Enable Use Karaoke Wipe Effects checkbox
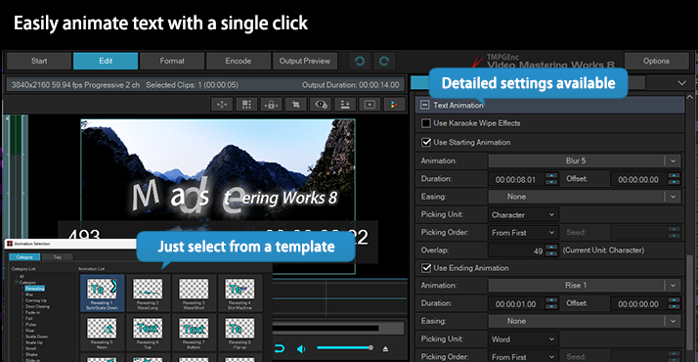Screen dimensions: 698x362 426,123
